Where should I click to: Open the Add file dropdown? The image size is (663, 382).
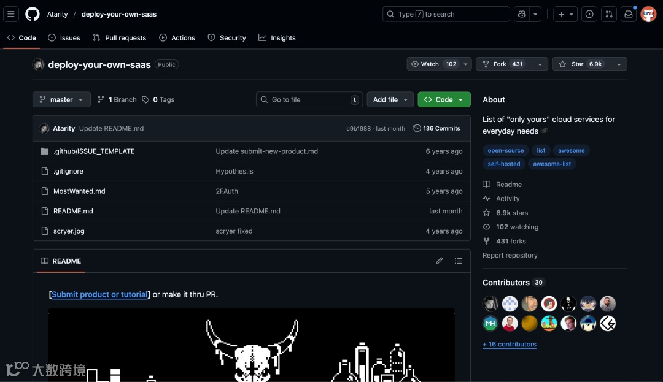coord(390,99)
